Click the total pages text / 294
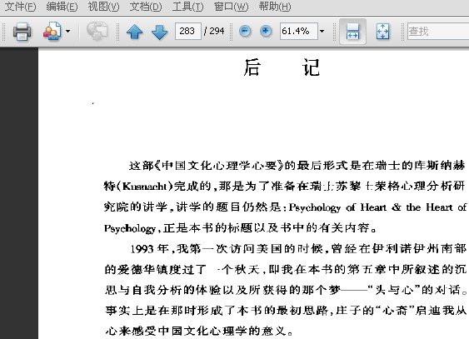The image size is (469, 339). coord(214,31)
